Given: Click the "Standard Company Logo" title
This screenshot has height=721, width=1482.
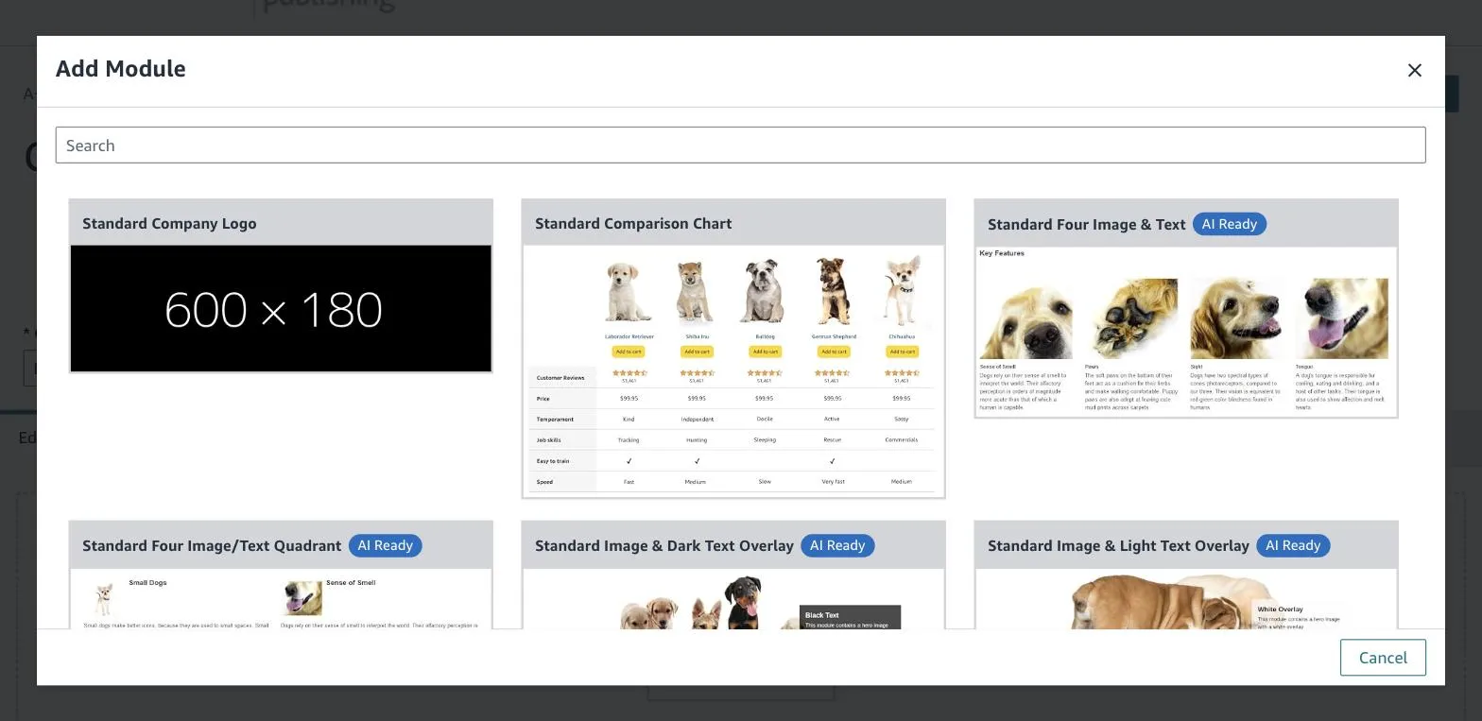Looking at the screenshot, I should tap(169, 224).
